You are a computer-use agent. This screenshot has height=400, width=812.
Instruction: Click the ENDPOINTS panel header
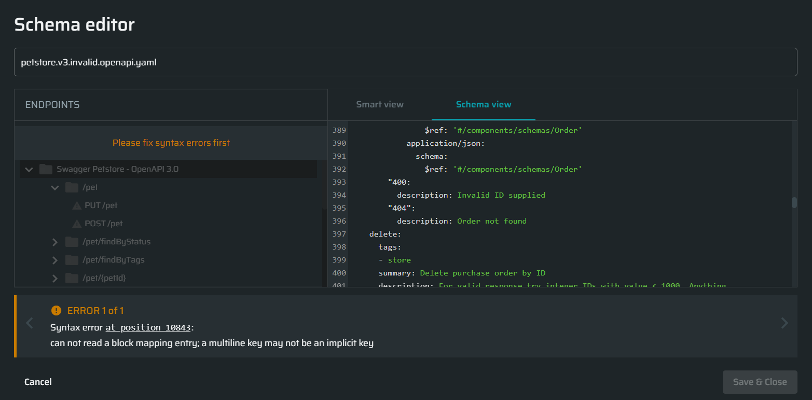(x=52, y=105)
